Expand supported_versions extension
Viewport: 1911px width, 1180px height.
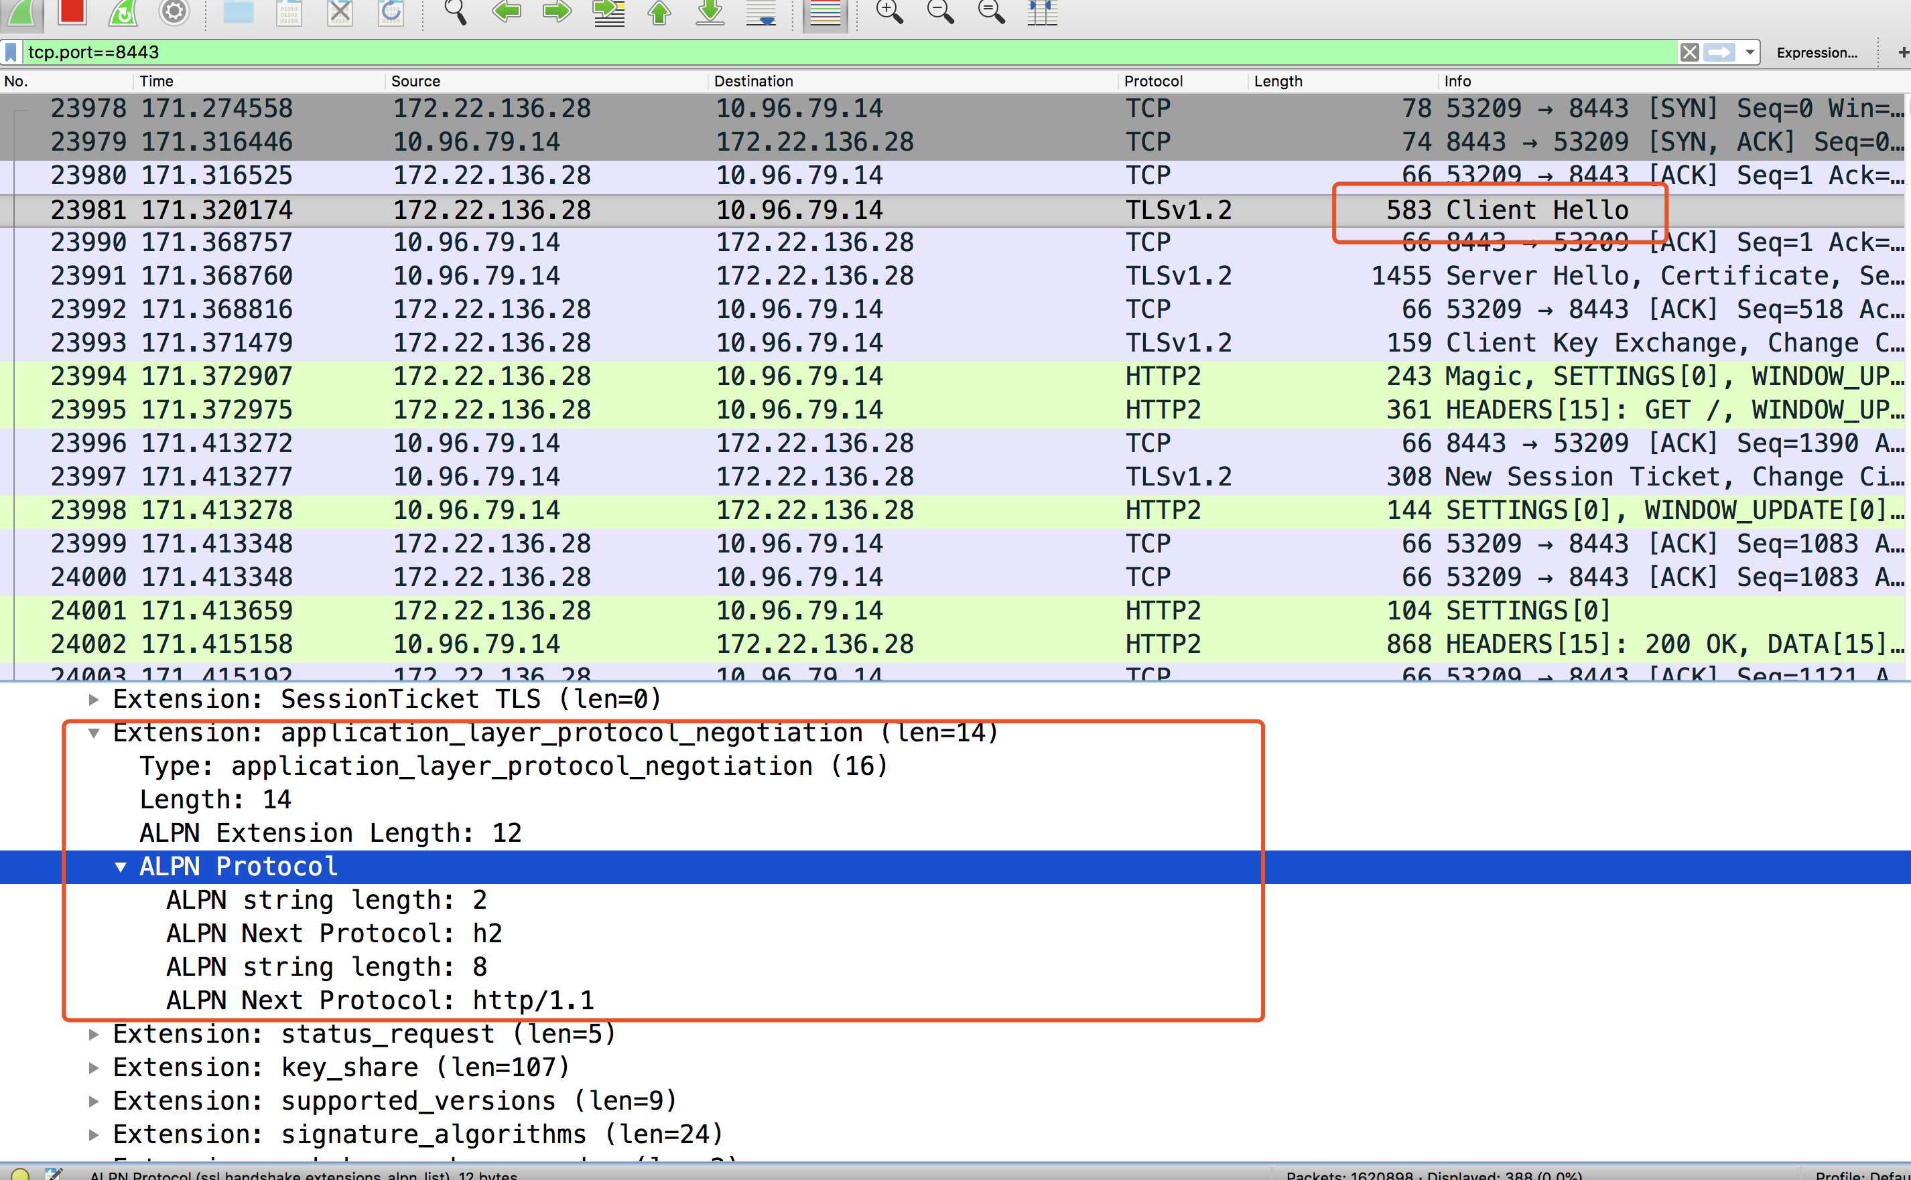(x=94, y=1102)
